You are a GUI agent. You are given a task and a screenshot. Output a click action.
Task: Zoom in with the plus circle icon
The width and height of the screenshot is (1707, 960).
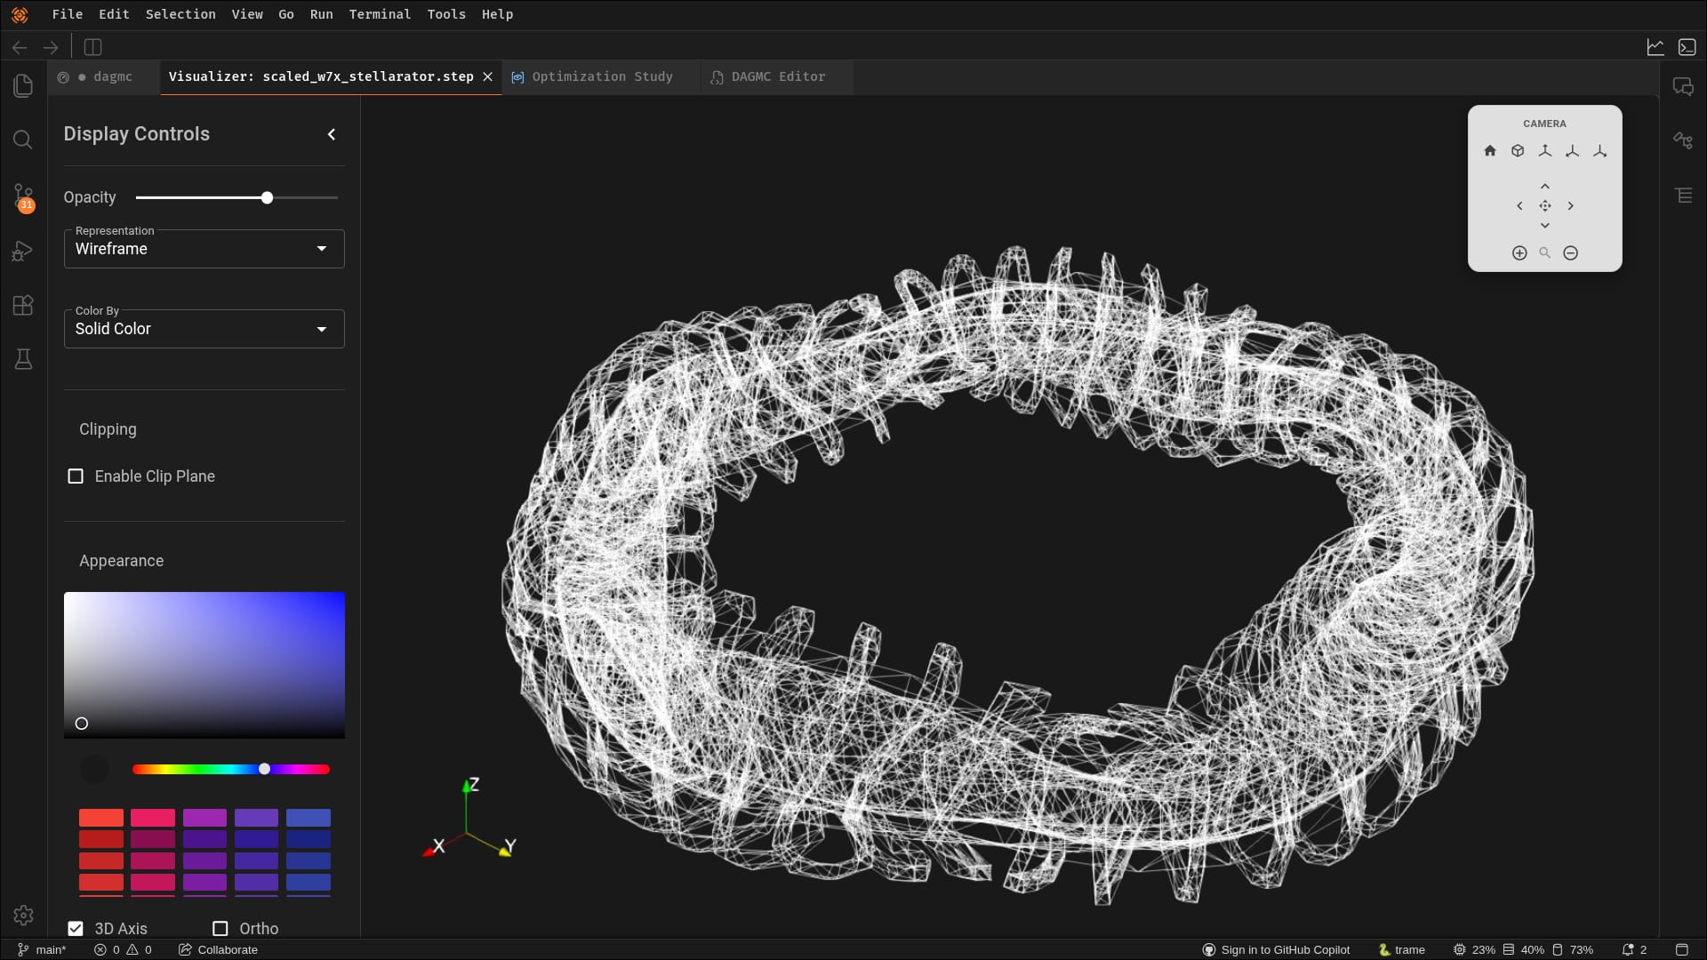pyautogui.click(x=1519, y=253)
